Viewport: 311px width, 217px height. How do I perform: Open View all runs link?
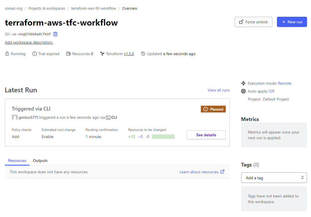(x=219, y=90)
